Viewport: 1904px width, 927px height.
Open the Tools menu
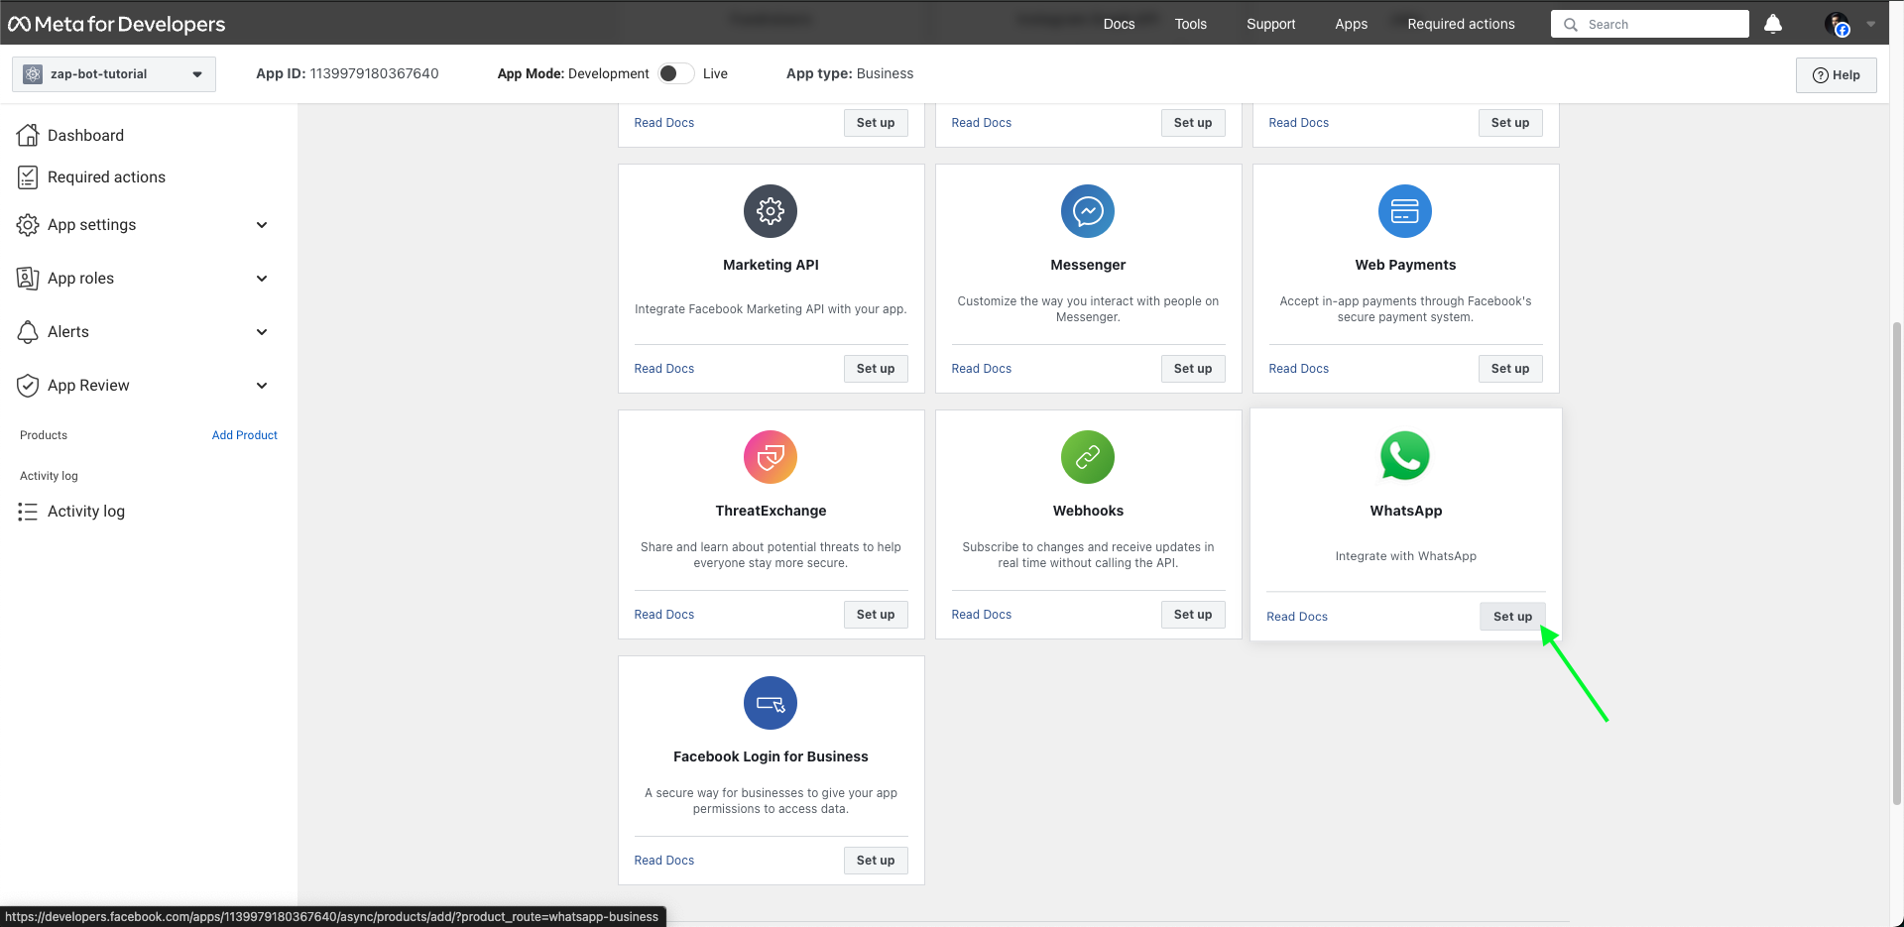(1191, 24)
